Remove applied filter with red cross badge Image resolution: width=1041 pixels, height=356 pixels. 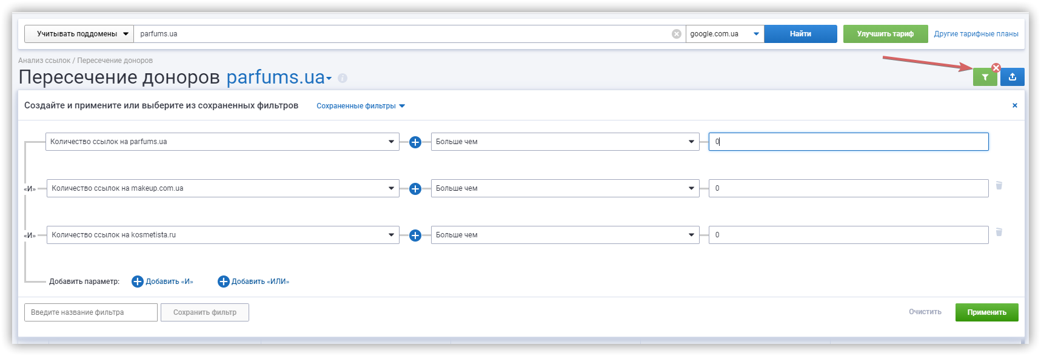point(996,68)
